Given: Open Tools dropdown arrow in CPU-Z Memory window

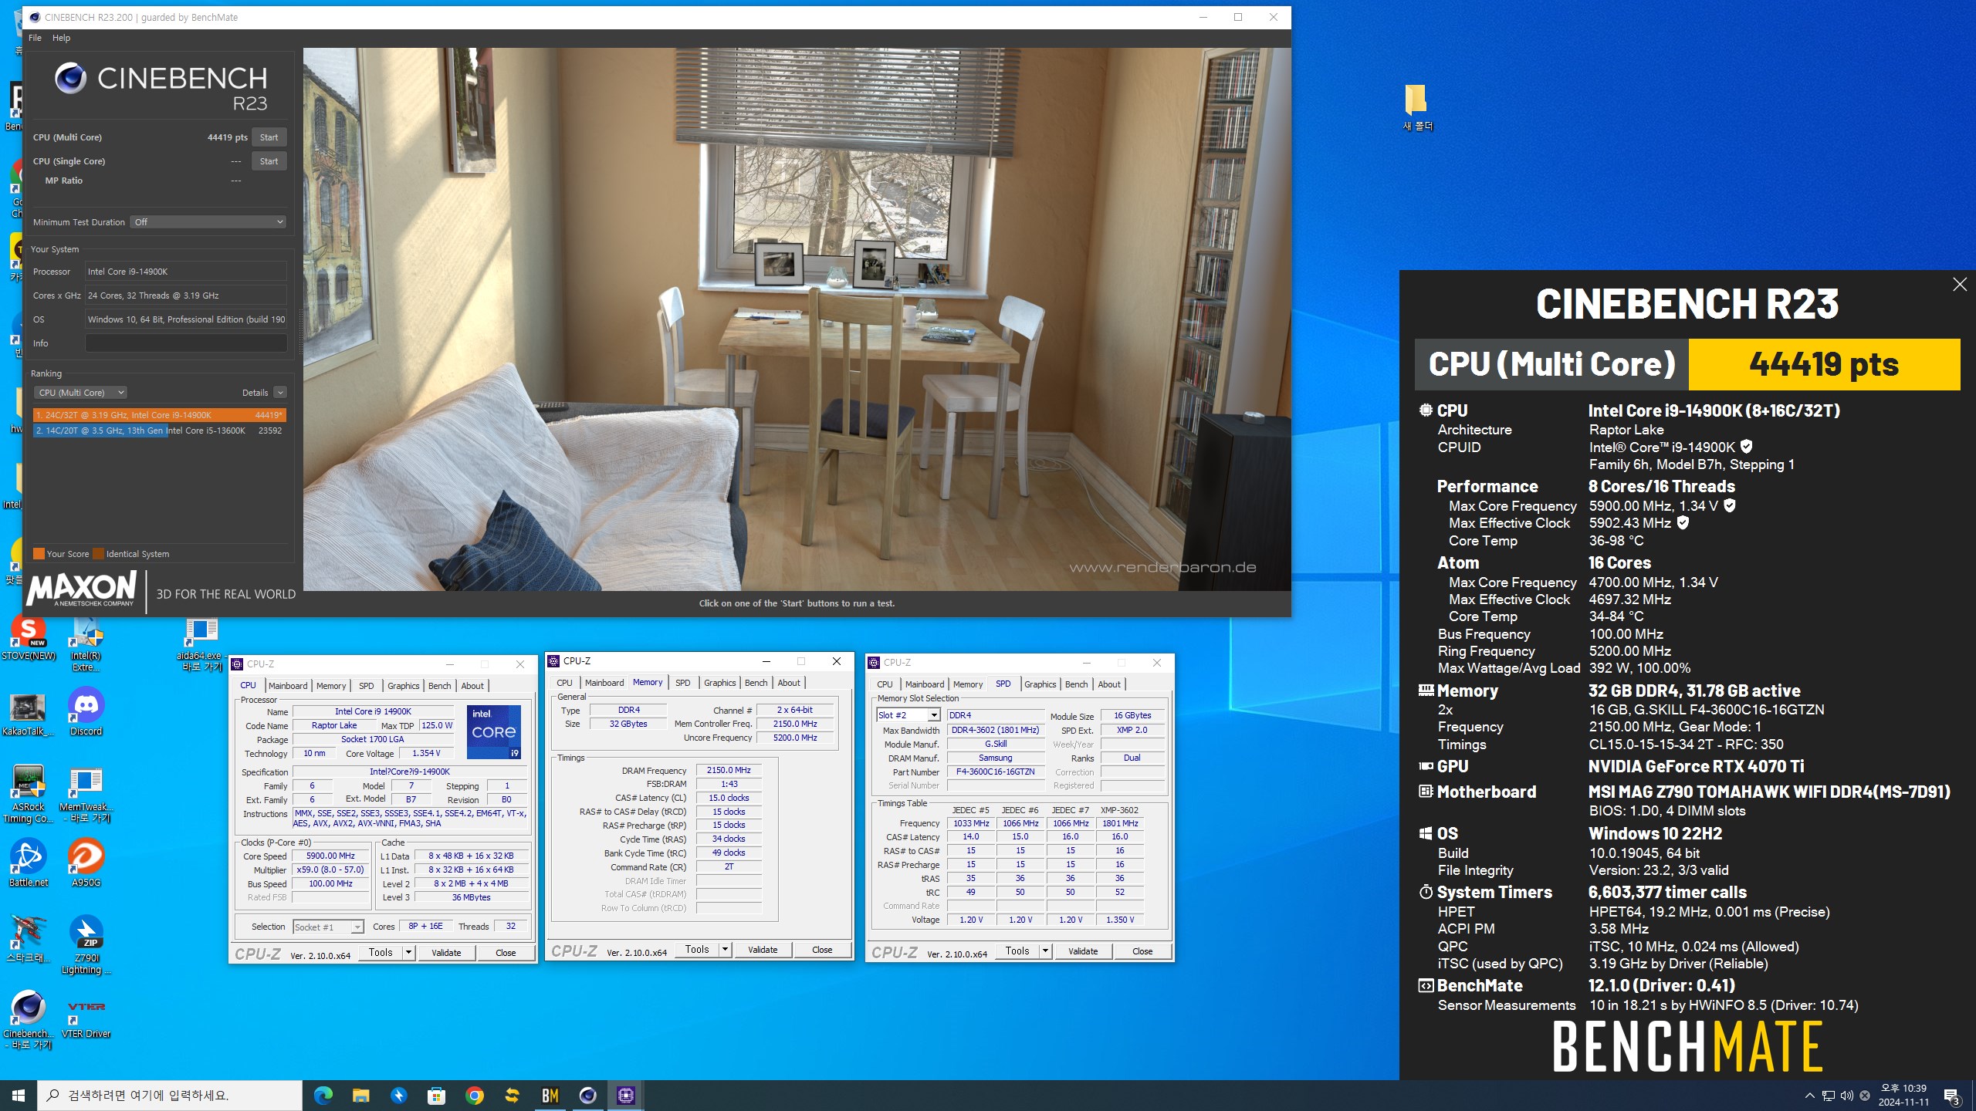Looking at the screenshot, I should [725, 950].
